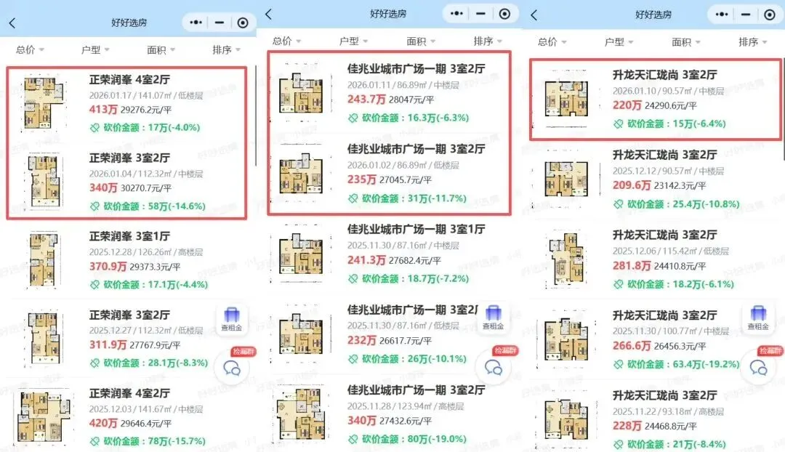Open floor plan of 佳兆业 235万 listing
Screen dimensions: 785x452
pyautogui.click(x=301, y=174)
